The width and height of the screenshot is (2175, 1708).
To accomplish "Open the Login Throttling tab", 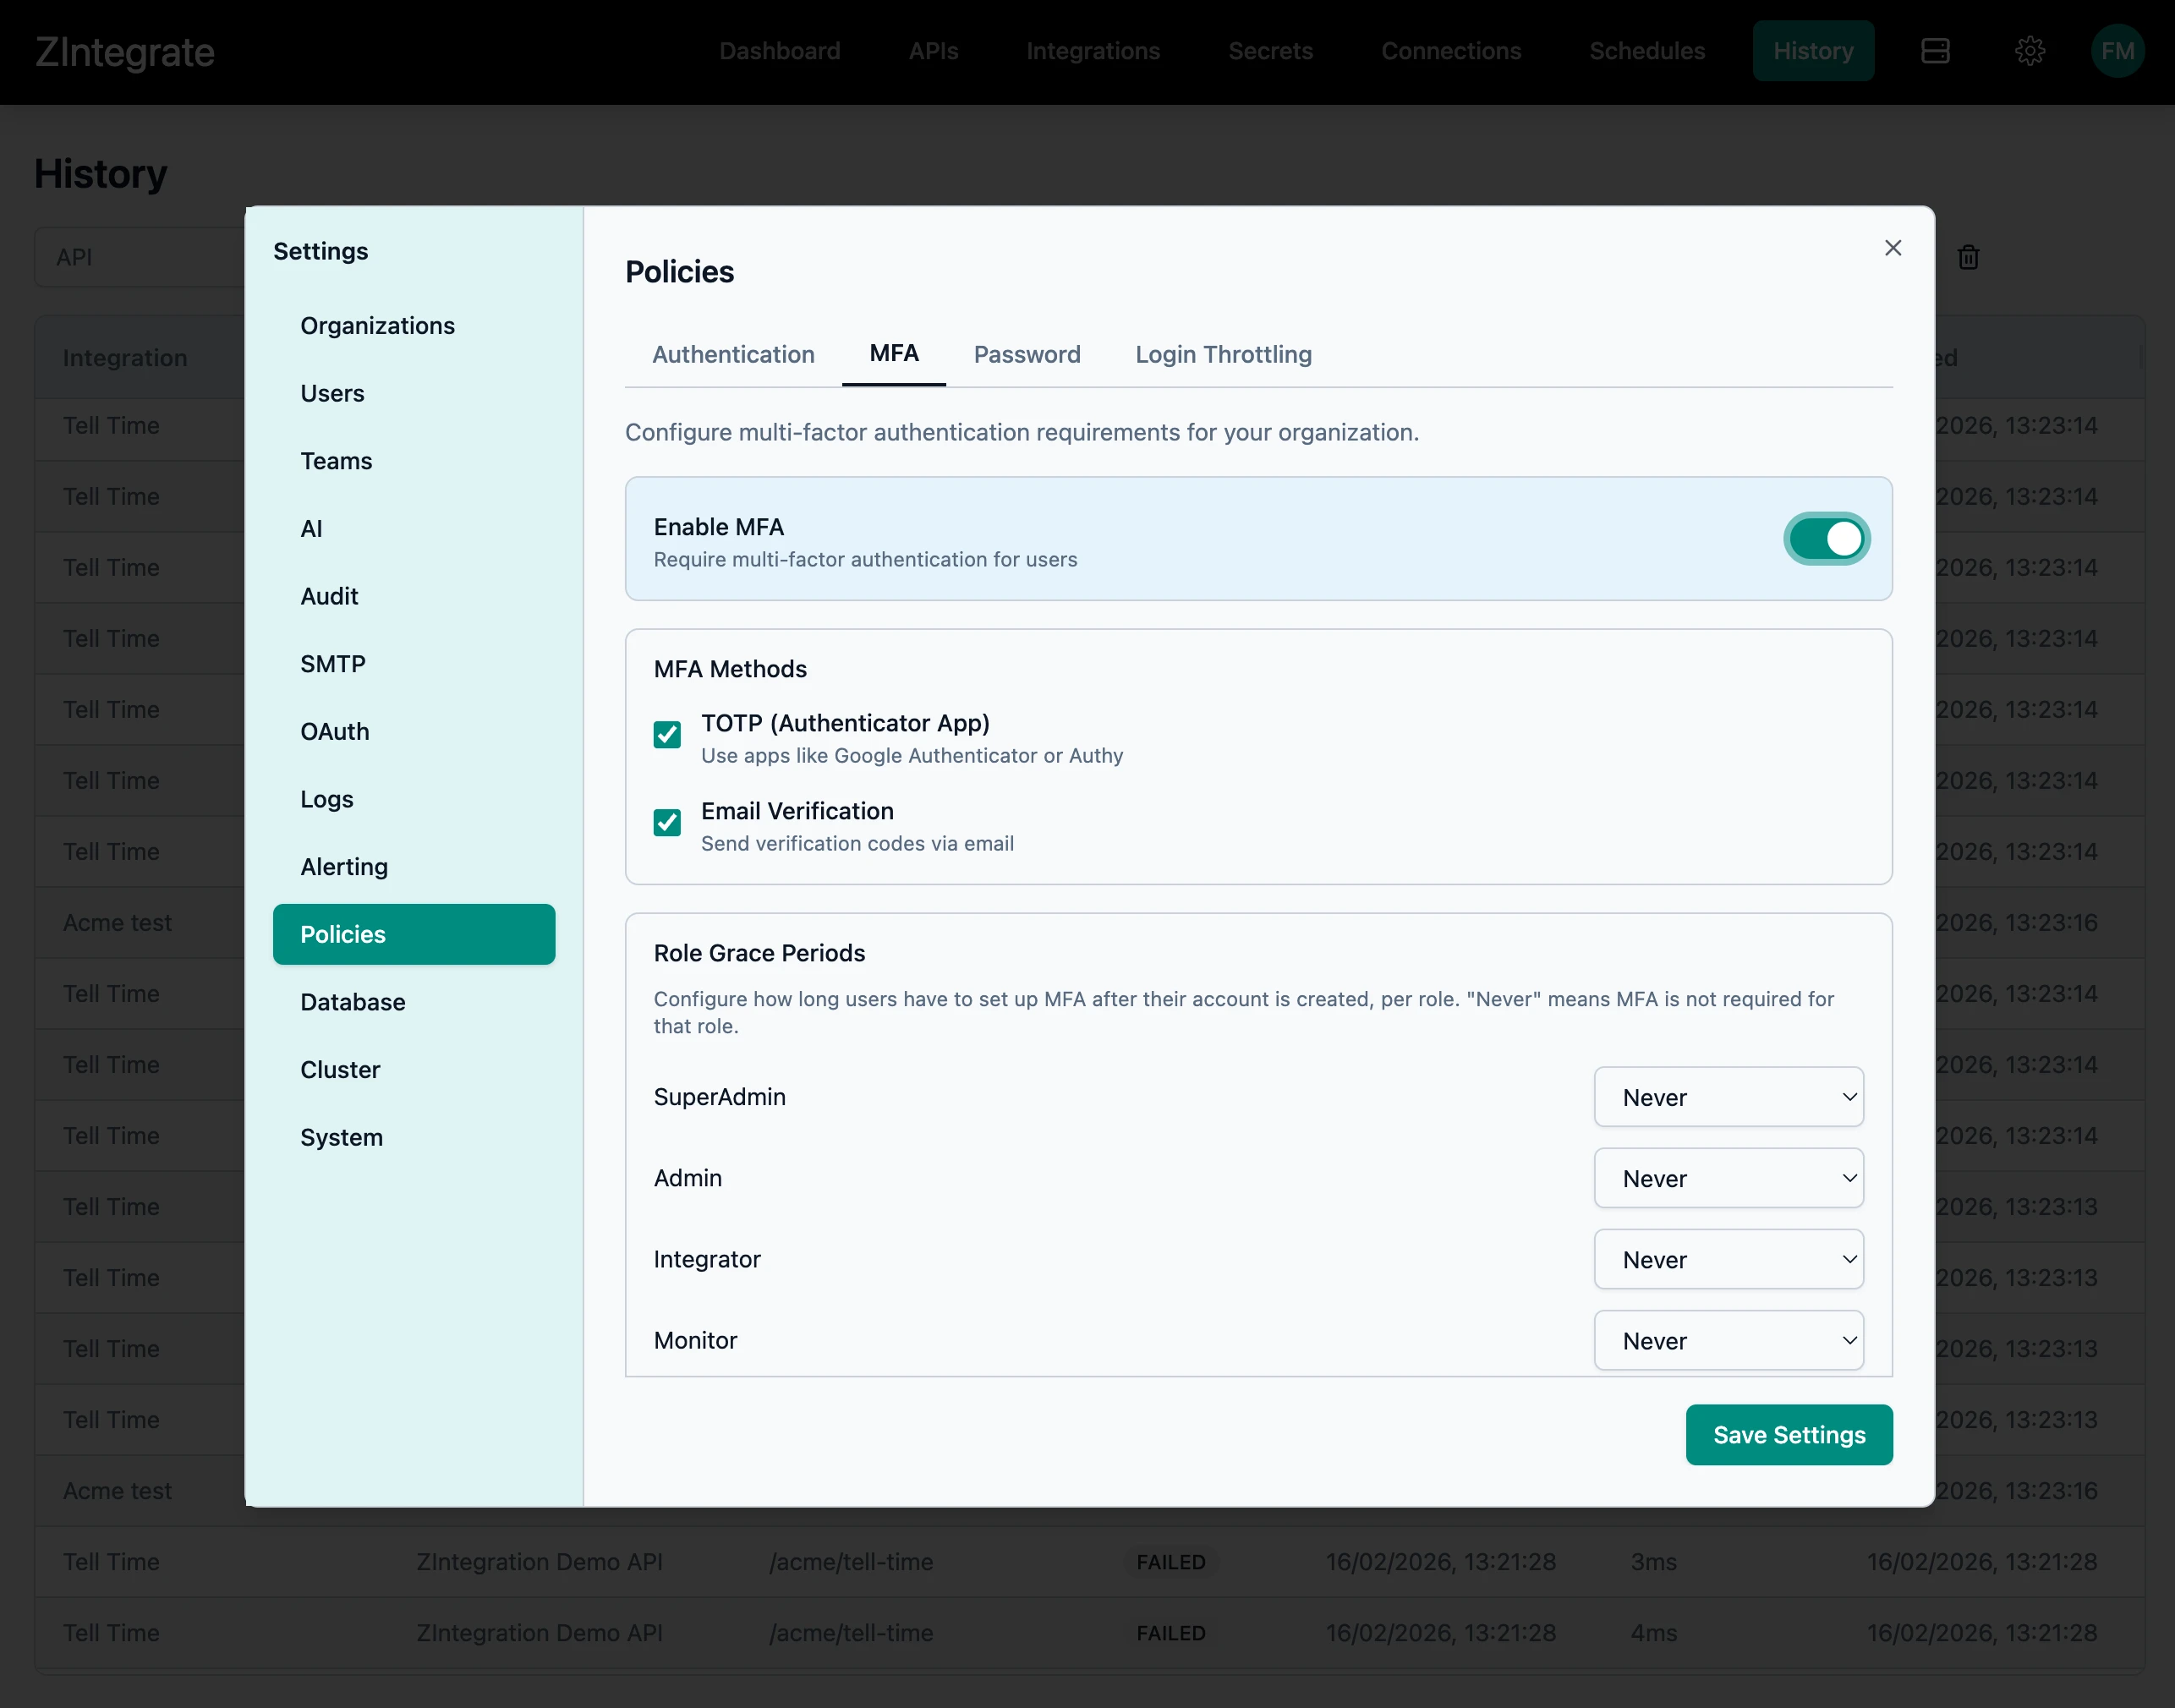I will [1223, 355].
